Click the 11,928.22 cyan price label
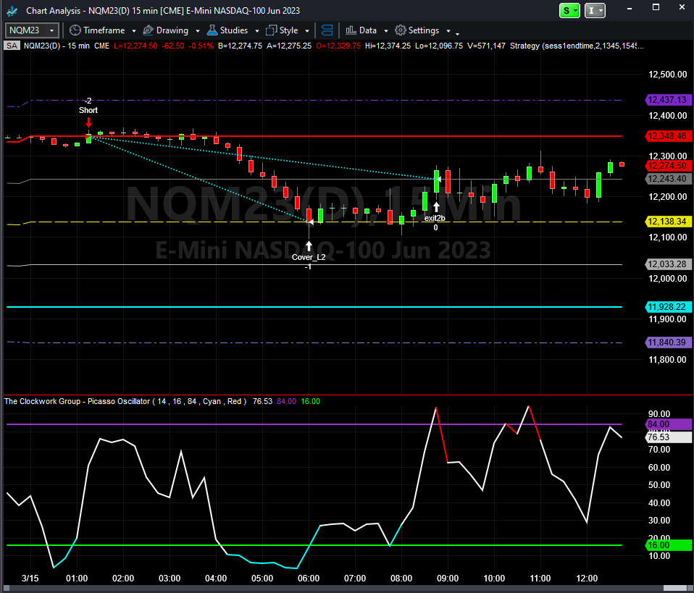The height and width of the screenshot is (593, 694). [x=667, y=307]
